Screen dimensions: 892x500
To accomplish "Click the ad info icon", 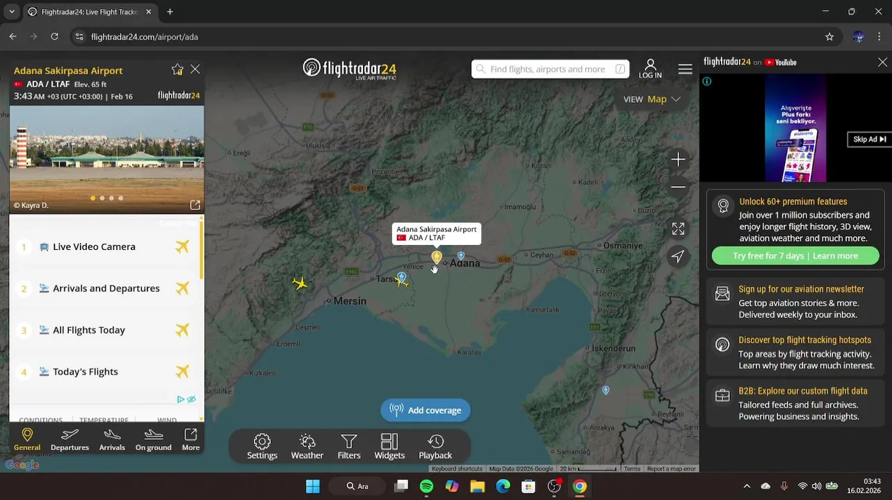I will coord(706,81).
